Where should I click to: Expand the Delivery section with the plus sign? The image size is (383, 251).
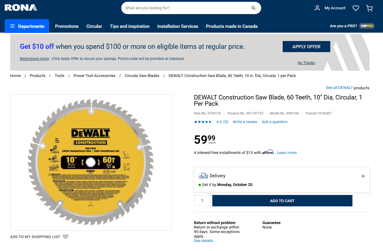(363, 176)
